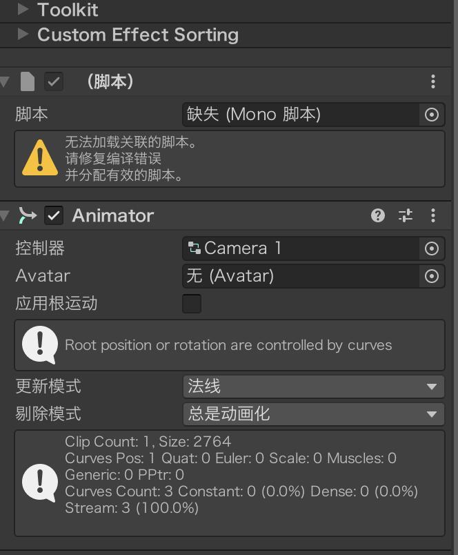Click the 缺失 (Mono 脚本) script field
458x555 pixels.
pyautogui.click(x=301, y=115)
